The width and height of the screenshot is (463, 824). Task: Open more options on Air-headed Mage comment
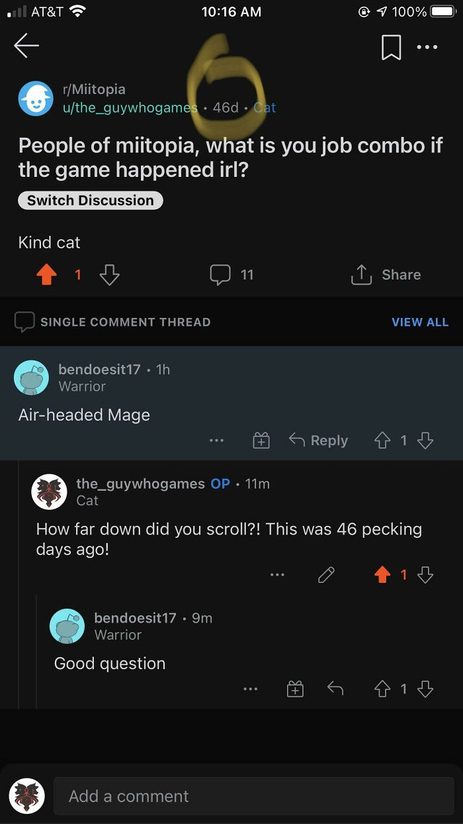tap(216, 440)
